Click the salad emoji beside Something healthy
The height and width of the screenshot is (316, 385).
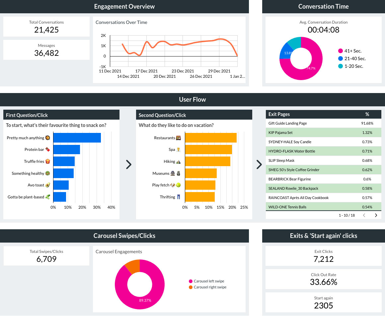[48, 173]
